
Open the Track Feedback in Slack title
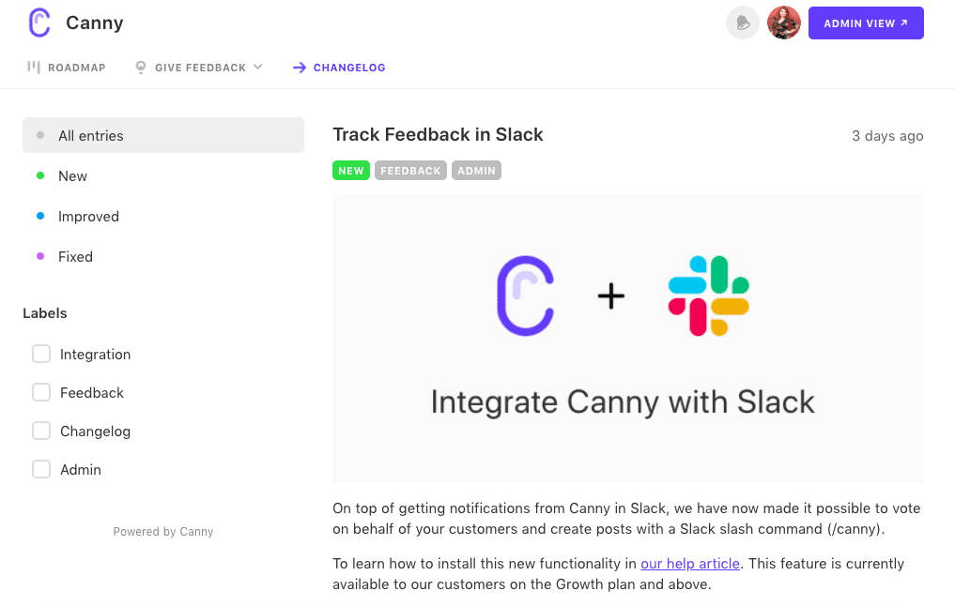point(438,134)
